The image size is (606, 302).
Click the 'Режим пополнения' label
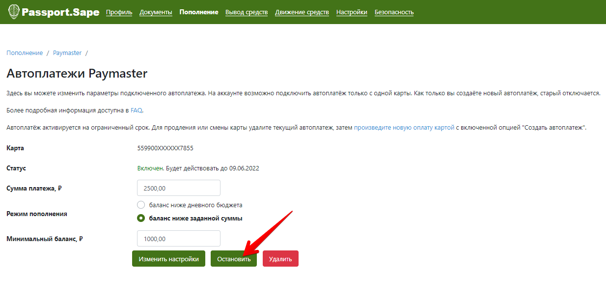pyautogui.click(x=37, y=214)
